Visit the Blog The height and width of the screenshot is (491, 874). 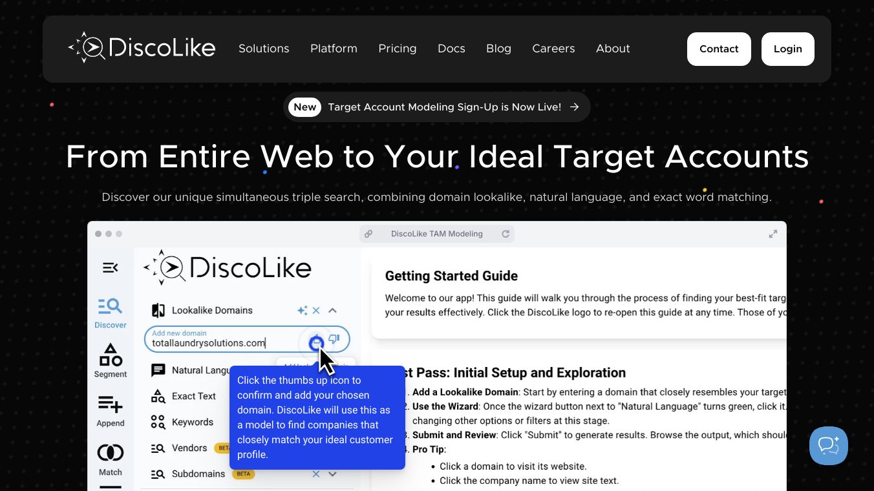point(498,48)
